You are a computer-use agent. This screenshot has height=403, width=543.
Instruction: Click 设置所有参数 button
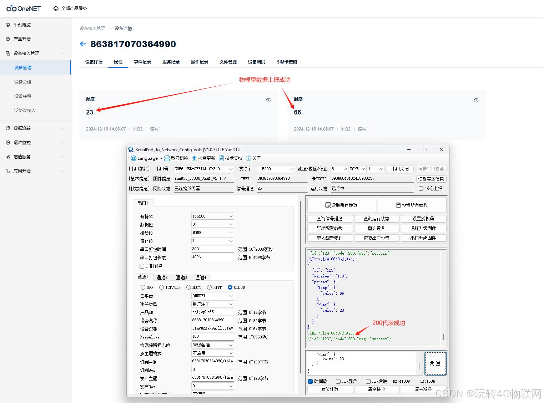(412, 205)
